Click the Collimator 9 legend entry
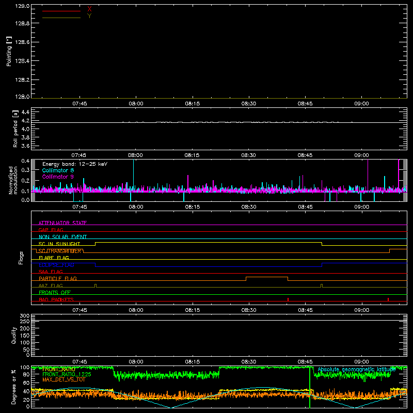The height and width of the screenshot is (413, 413). 58,177
